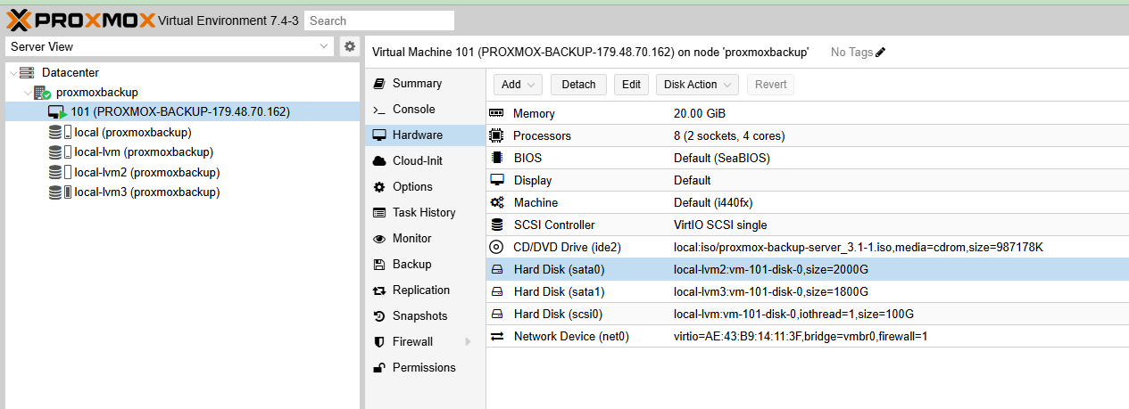Click the Memory row icon
This screenshot has width=1129, height=409.
pos(496,114)
